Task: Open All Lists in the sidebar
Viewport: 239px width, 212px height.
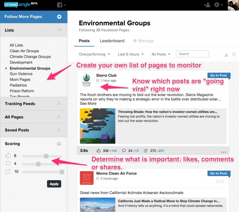Action: pos(16,45)
